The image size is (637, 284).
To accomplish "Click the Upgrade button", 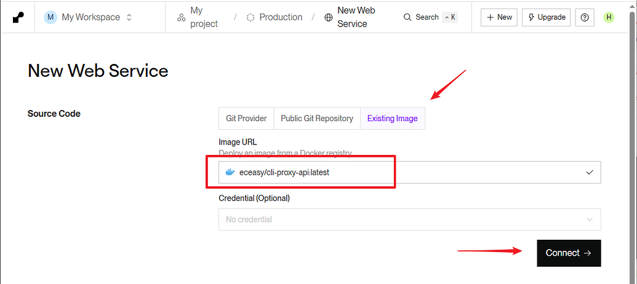I will [547, 17].
